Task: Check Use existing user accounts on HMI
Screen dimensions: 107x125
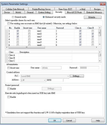Action: [x=8, y=24]
